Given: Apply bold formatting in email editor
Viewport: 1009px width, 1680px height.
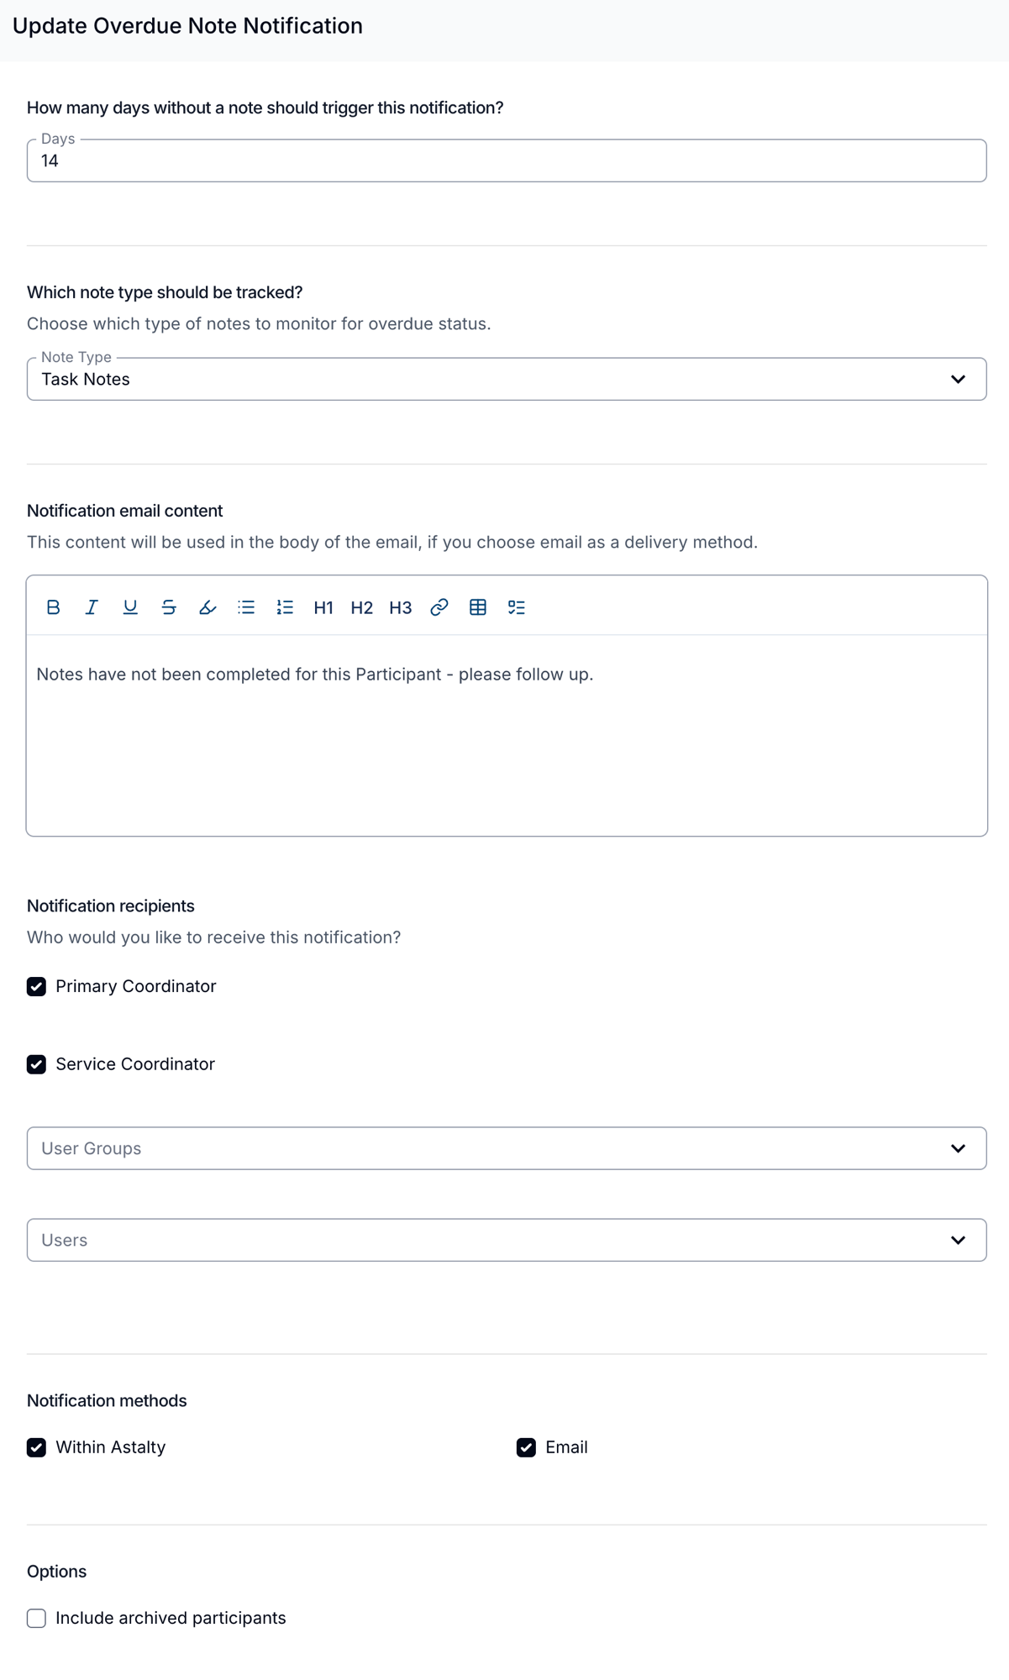Looking at the screenshot, I should point(53,607).
